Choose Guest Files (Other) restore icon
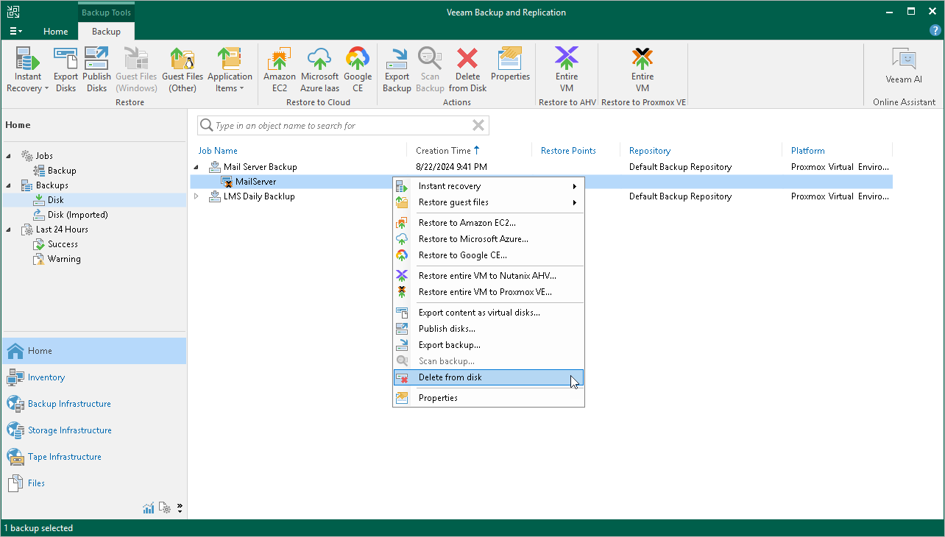Screen dimensions: 945x537 click(x=183, y=70)
